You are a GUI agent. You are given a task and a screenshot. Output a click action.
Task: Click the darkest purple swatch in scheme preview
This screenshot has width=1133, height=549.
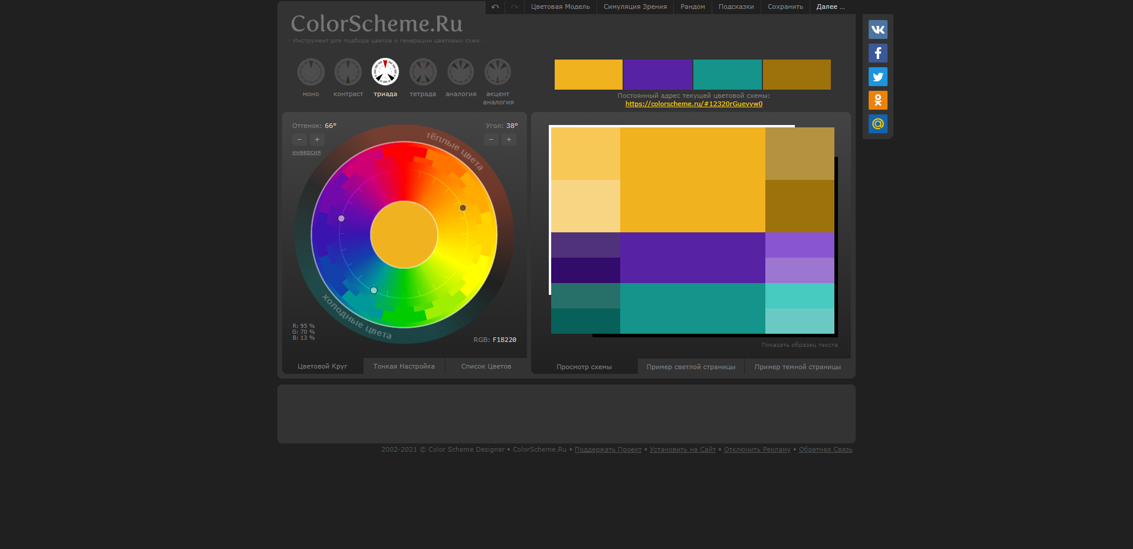point(585,270)
